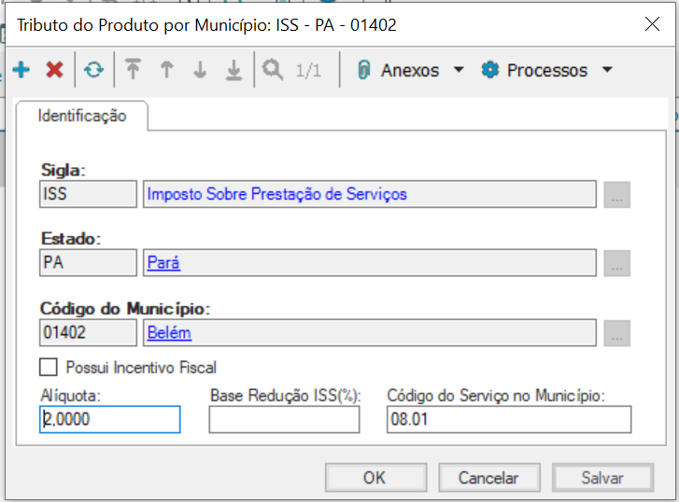This screenshot has width=679, height=502.
Task: Click the Salvar button
Action: coord(602,478)
